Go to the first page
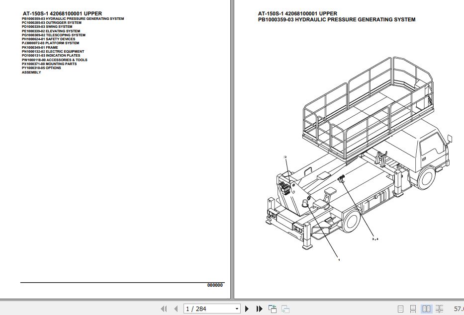 [164, 309]
